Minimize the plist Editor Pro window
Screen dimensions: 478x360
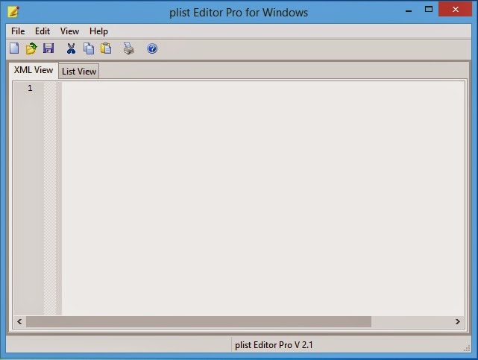click(x=409, y=11)
